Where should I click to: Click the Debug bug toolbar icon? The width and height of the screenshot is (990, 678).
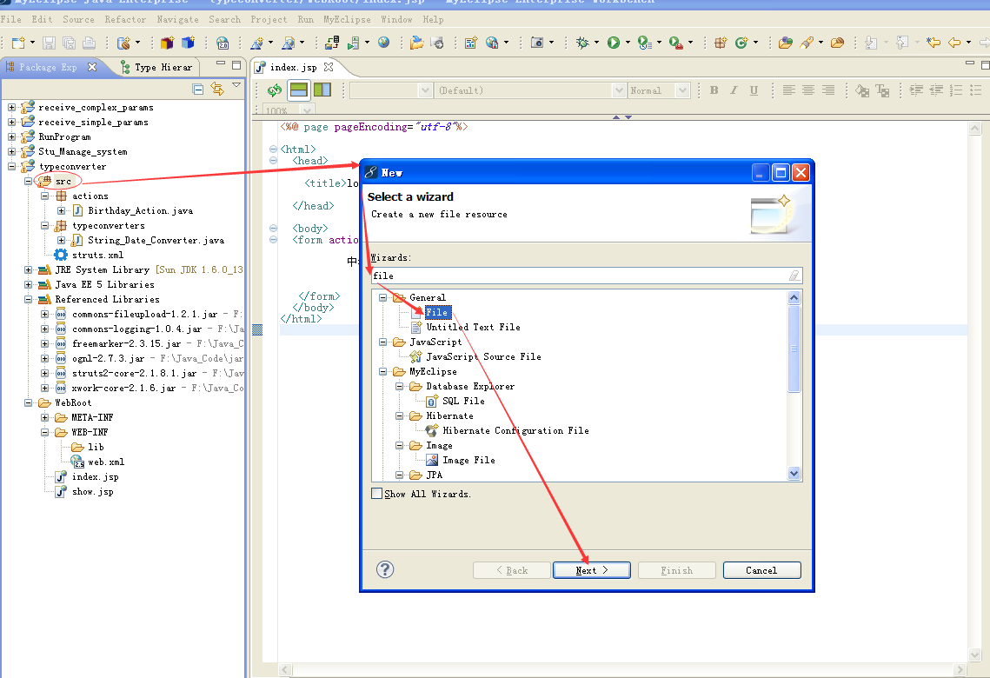[x=582, y=43]
